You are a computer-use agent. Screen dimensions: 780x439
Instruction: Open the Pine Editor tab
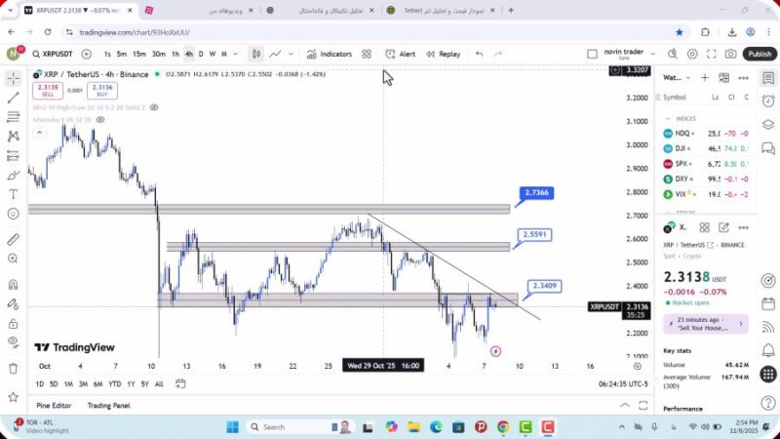click(x=55, y=405)
